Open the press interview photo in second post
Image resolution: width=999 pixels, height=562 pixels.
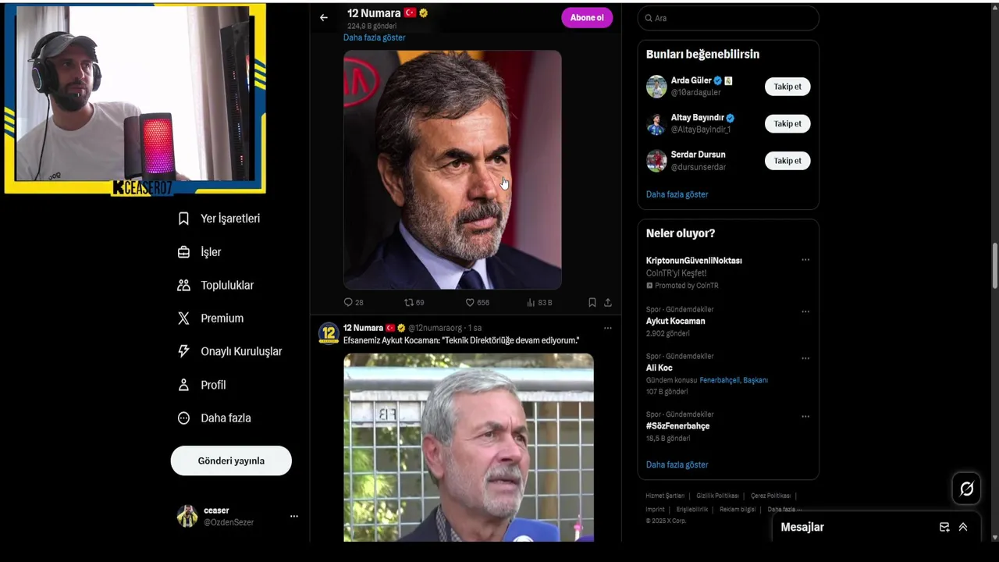tap(468, 447)
